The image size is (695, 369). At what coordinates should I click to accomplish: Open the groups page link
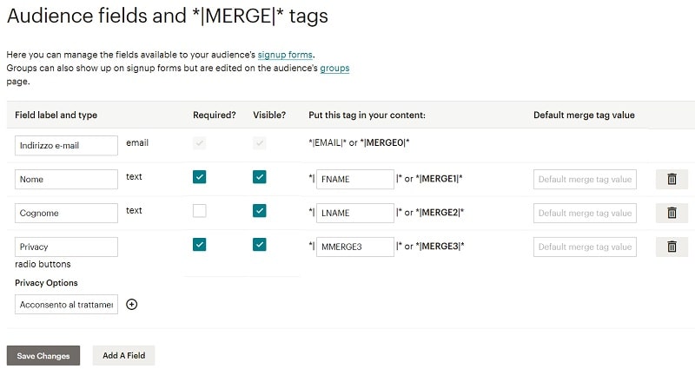pos(334,69)
